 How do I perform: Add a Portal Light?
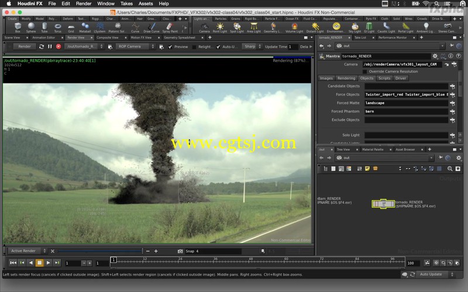click(x=405, y=27)
